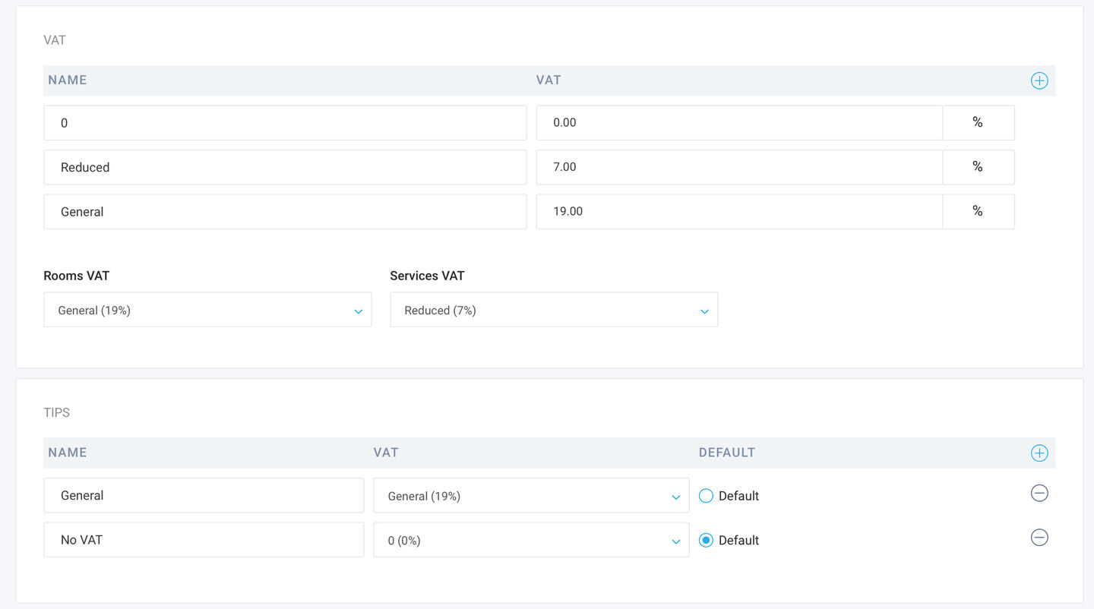This screenshot has height=609, width=1094.
Task: Edit the 7.00 VAT percentage field
Action: [739, 167]
